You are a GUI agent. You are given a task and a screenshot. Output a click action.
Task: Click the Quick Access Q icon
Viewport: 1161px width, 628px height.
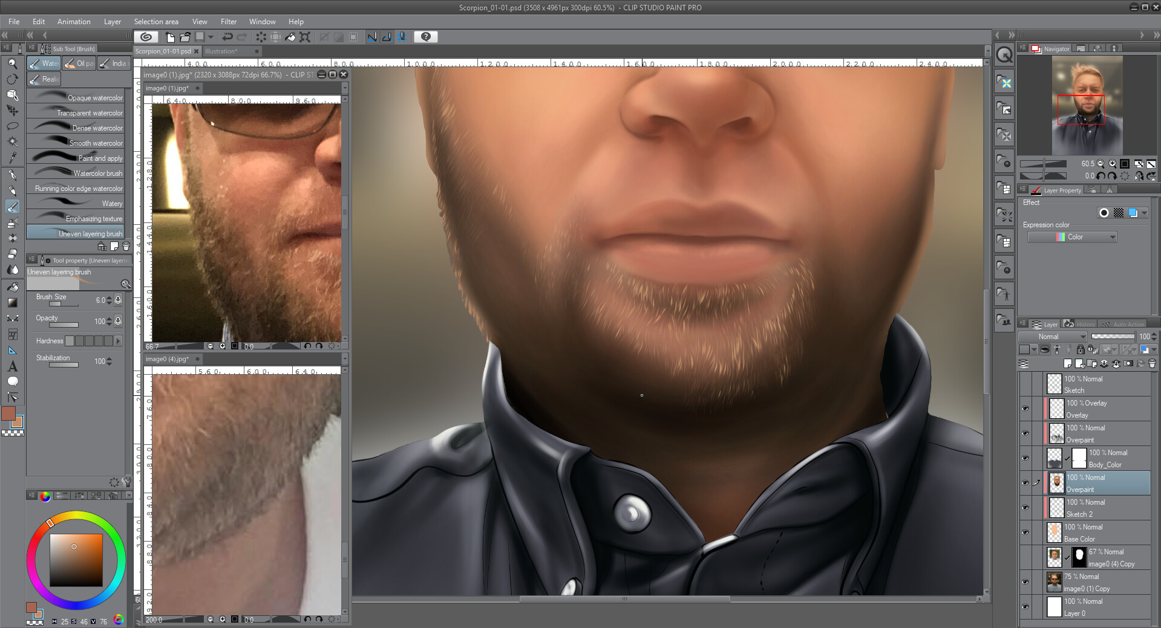1004,55
